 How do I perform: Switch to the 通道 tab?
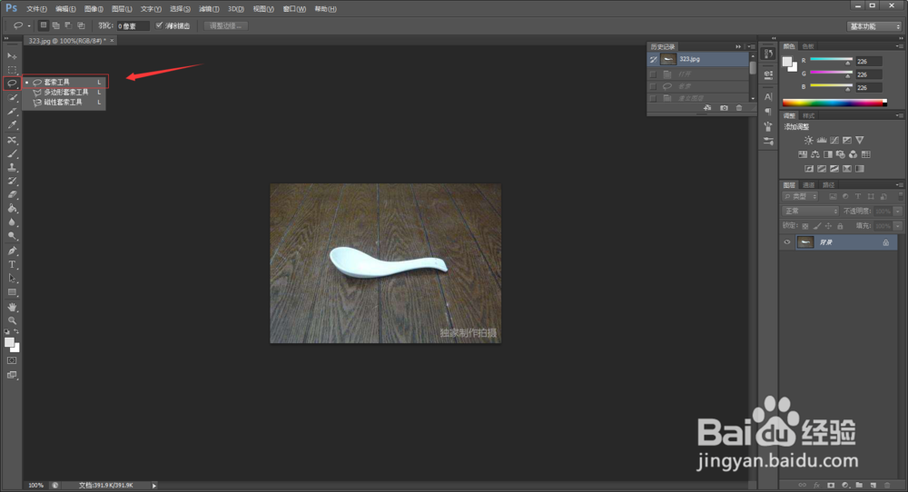click(x=808, y=185)
